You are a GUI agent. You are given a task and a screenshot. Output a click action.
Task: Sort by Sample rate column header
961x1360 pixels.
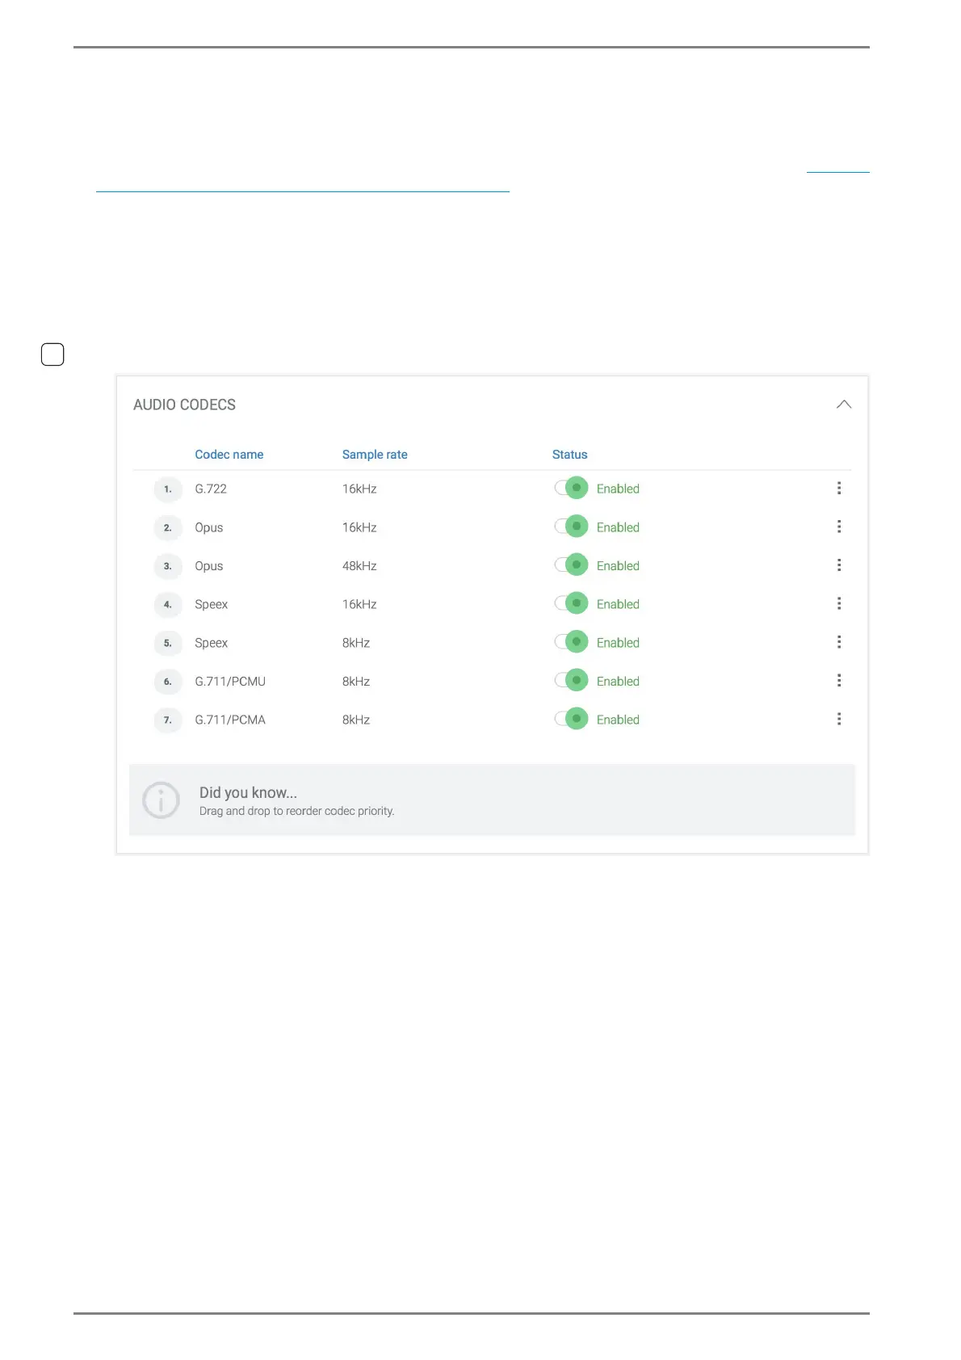coord(375,455)
